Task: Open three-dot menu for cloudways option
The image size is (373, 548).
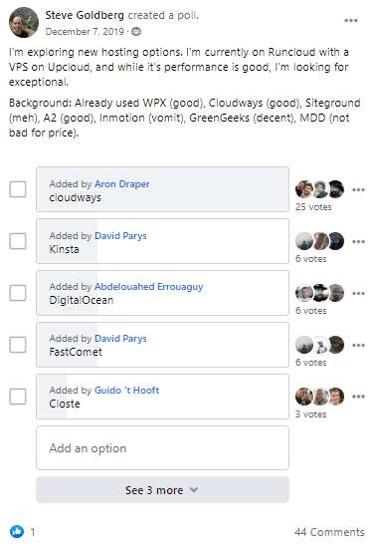Action: click(358, 189)
